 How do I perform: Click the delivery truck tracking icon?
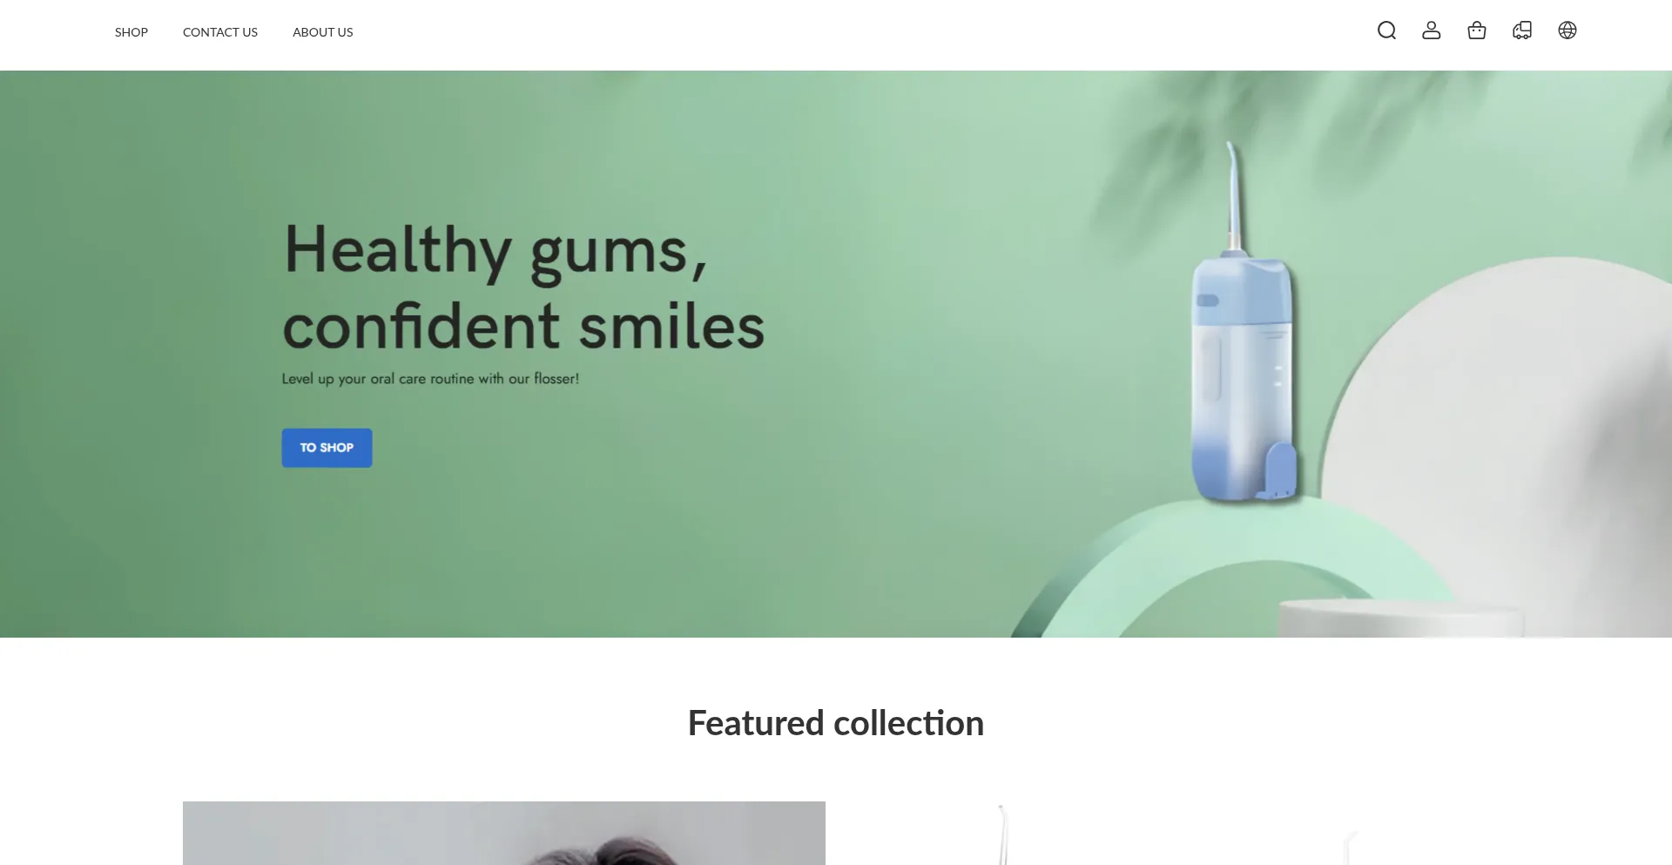(1522, 30)
